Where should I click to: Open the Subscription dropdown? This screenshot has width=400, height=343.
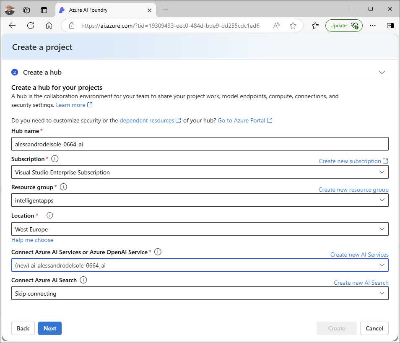coord(200,172)
